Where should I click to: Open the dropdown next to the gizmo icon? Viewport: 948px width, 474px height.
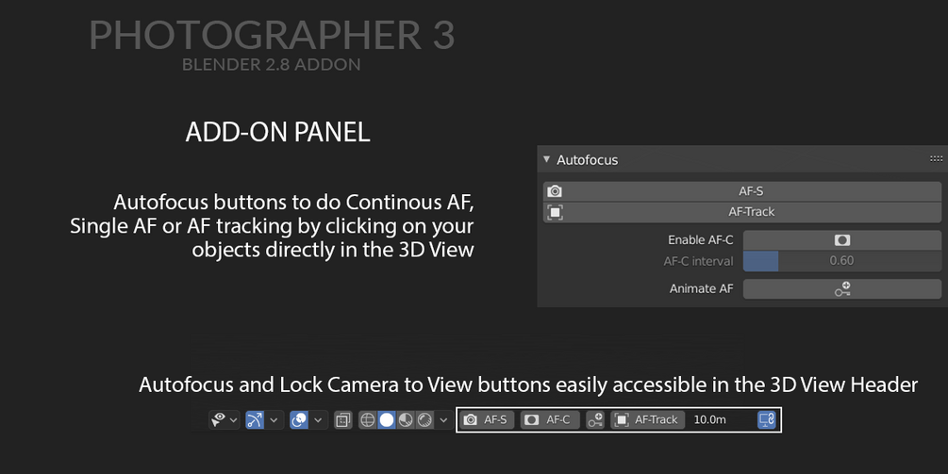pyautogui.click(x=274, y=419)
